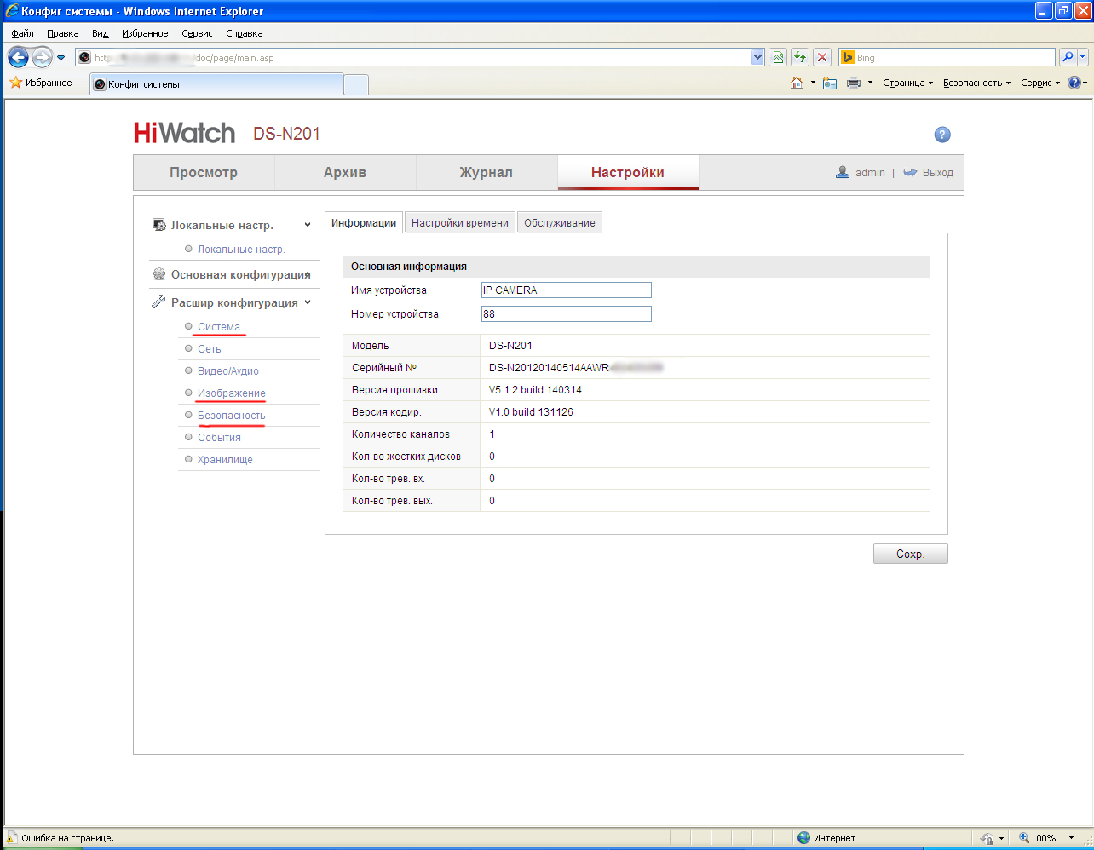Screen dimensions: 1094x850
Task: Select the Настройки tab
Action: (x=628, y=172)
